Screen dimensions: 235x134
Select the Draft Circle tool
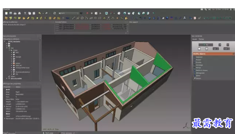point(82,18)
